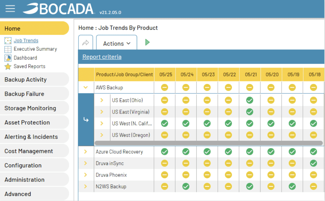Expand the US East (Virginia) row
Screen dimensions: 325x201
(102, 112)
